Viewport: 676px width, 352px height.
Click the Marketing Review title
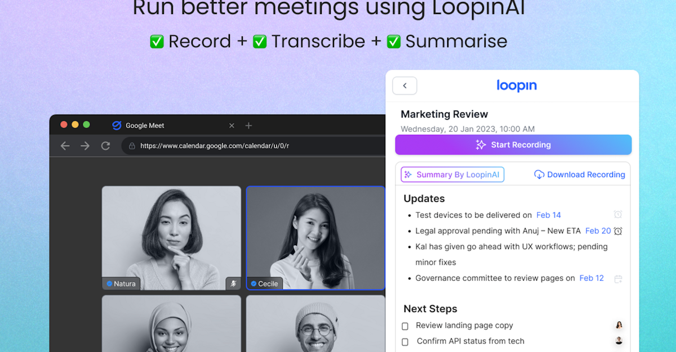444,114
